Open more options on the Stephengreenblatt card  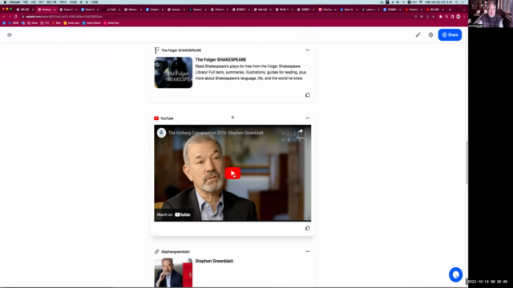click(308, 251)
